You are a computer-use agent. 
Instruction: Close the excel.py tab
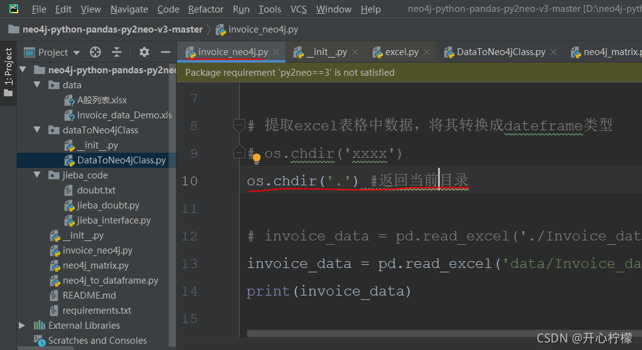(x=427, y=52)
